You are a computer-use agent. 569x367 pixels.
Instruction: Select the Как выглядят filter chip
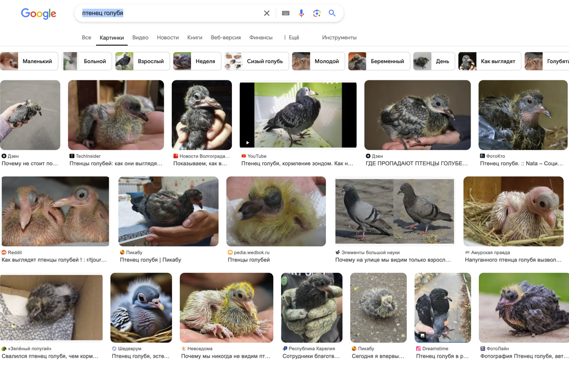490,61
